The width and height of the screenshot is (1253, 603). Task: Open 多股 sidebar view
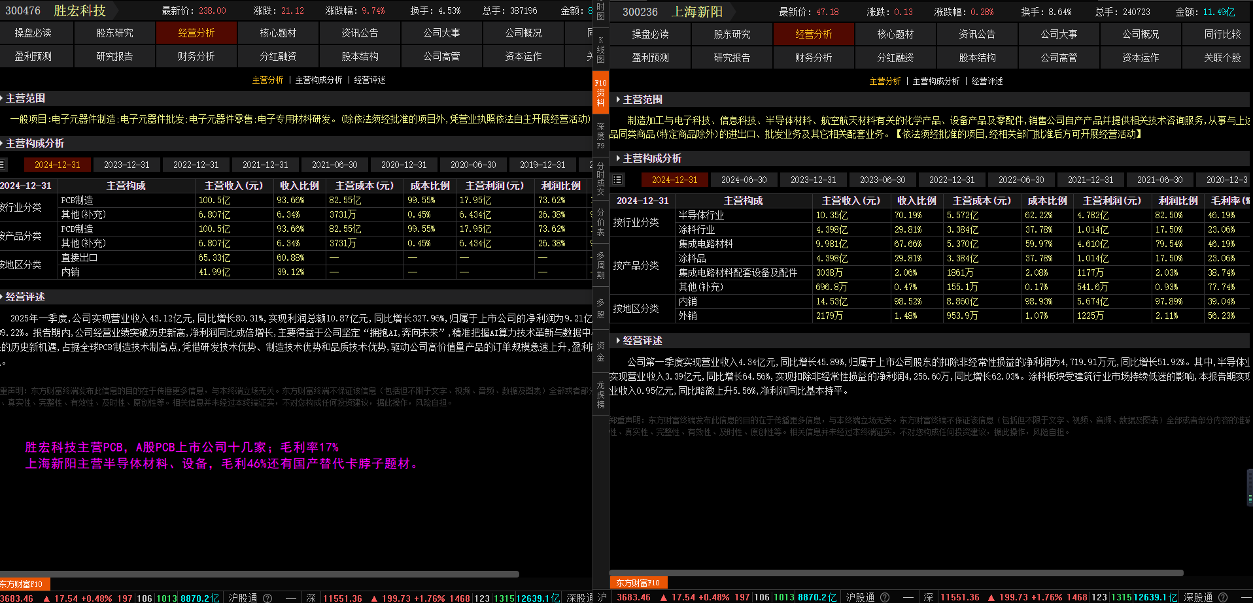[600, 308]
